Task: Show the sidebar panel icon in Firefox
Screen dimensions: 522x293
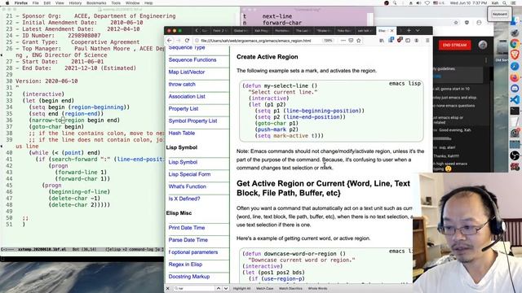Action: click(408, 41)
